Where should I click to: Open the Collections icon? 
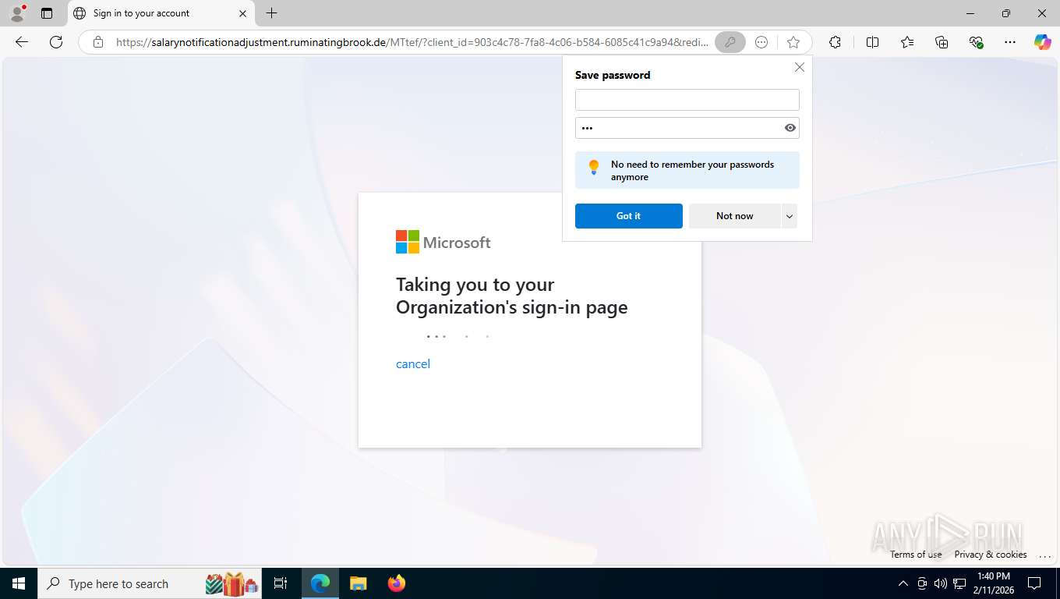(942, 42)
